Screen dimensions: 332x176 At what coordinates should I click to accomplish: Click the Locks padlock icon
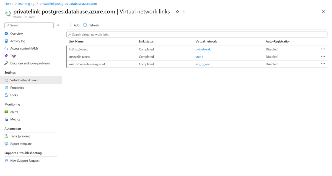click(6, 95)
